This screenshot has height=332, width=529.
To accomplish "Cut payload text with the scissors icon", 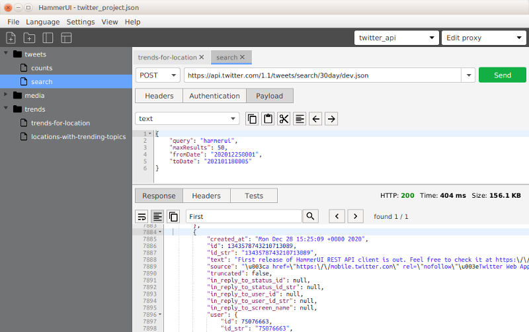I will pyautogui.click(x=284, y=118).
